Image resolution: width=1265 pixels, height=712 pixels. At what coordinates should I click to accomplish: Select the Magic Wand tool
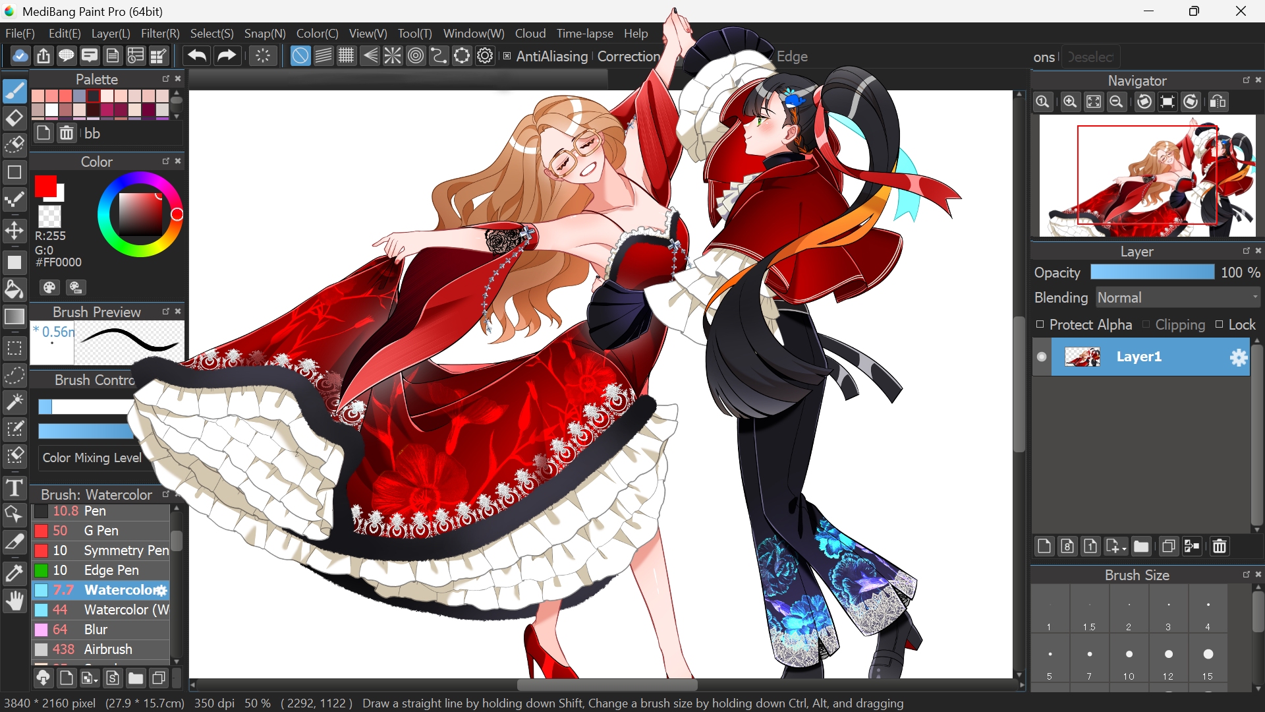pos(14,401)
